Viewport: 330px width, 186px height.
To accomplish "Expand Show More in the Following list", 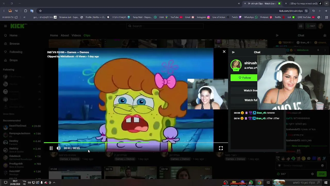I will (x=9, y=114).
